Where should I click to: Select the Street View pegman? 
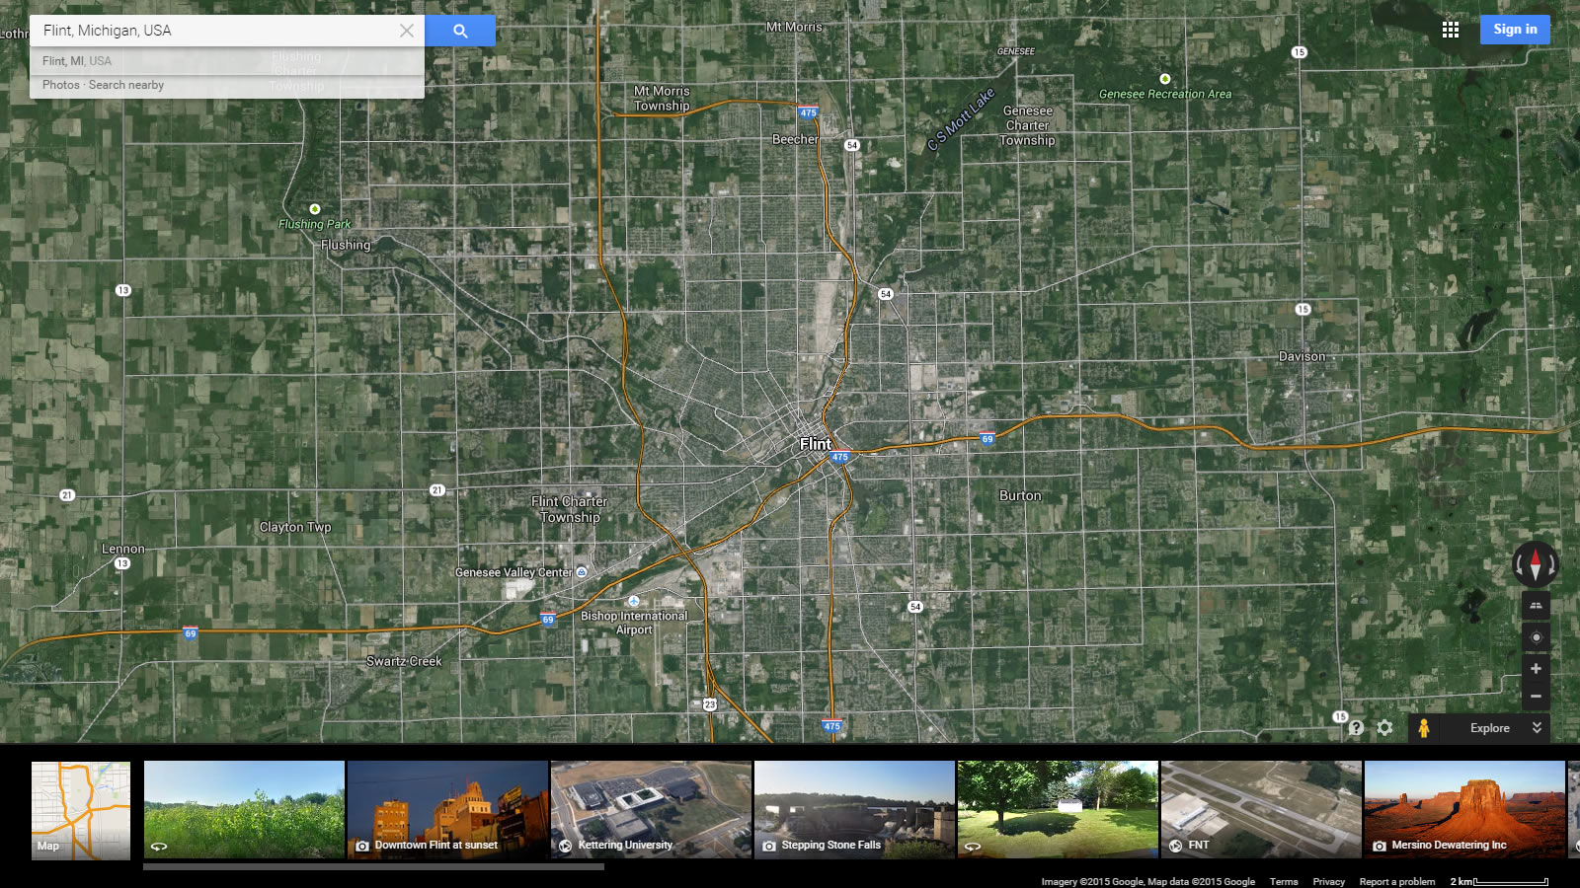(x=1423, y=728)
